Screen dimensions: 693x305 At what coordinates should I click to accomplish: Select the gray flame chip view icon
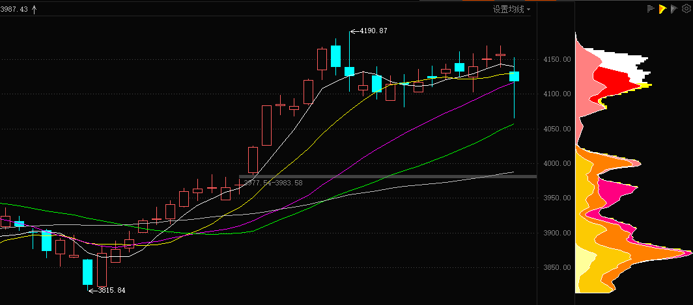pyautogui.click(x=673, y=8)
